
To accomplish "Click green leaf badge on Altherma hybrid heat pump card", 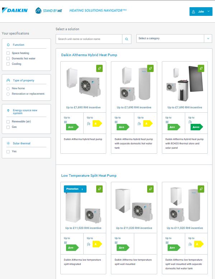I will 99,68.
